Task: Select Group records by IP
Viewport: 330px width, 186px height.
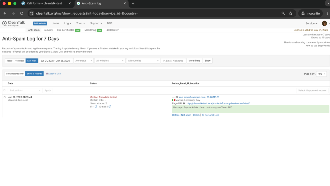Action: [15, 74]
